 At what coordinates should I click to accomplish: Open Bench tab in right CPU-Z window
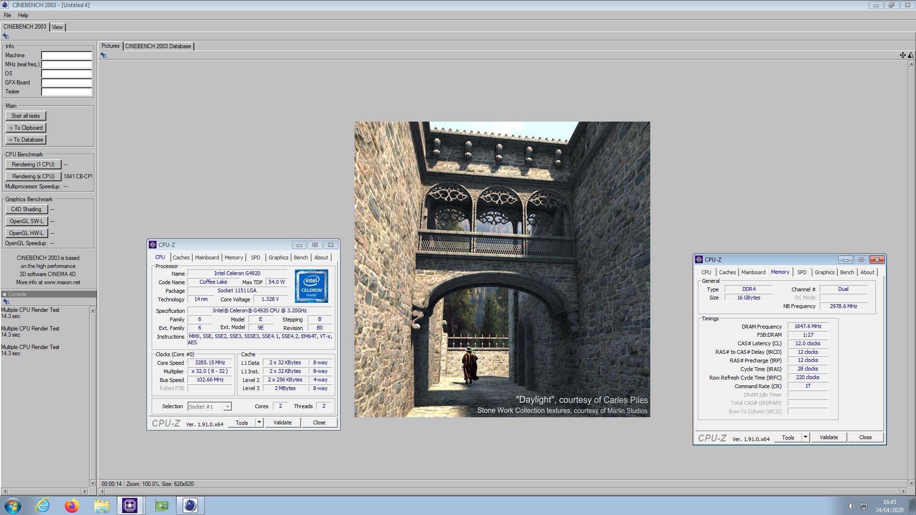pyautogui.click(x=847, y=272)
